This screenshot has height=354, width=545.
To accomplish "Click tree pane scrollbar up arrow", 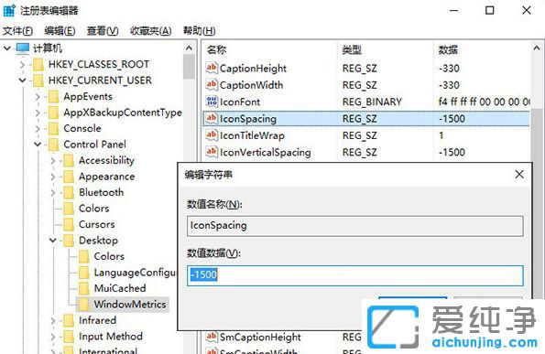I will point(189,48).
